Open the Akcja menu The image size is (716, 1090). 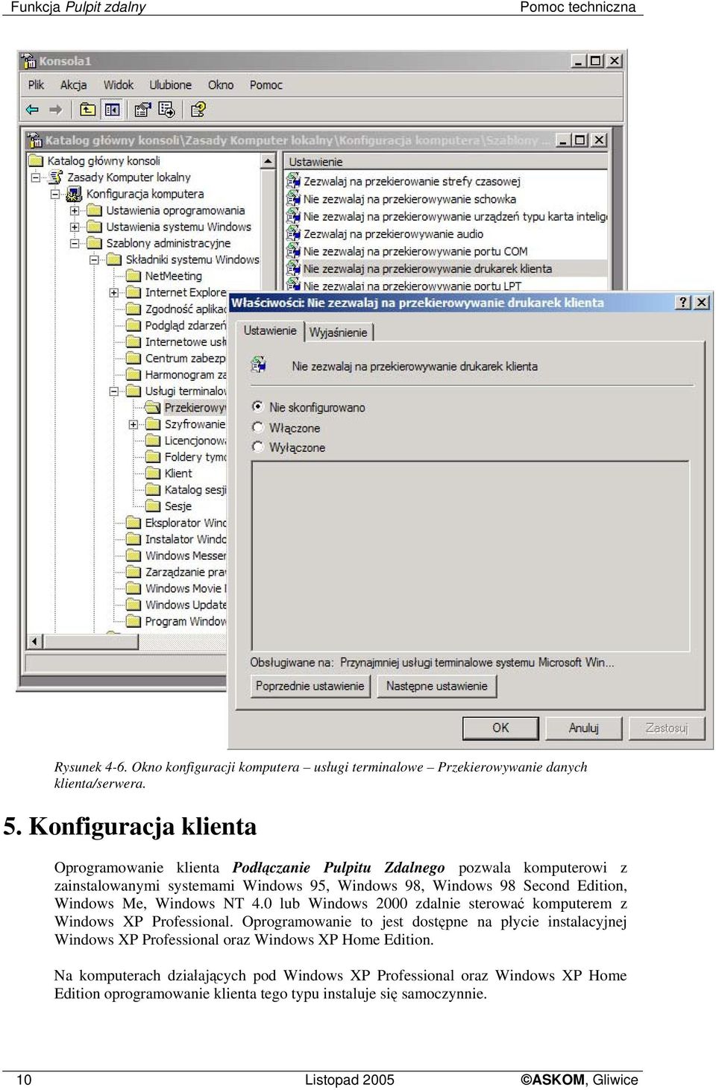(x=74, y=85)
